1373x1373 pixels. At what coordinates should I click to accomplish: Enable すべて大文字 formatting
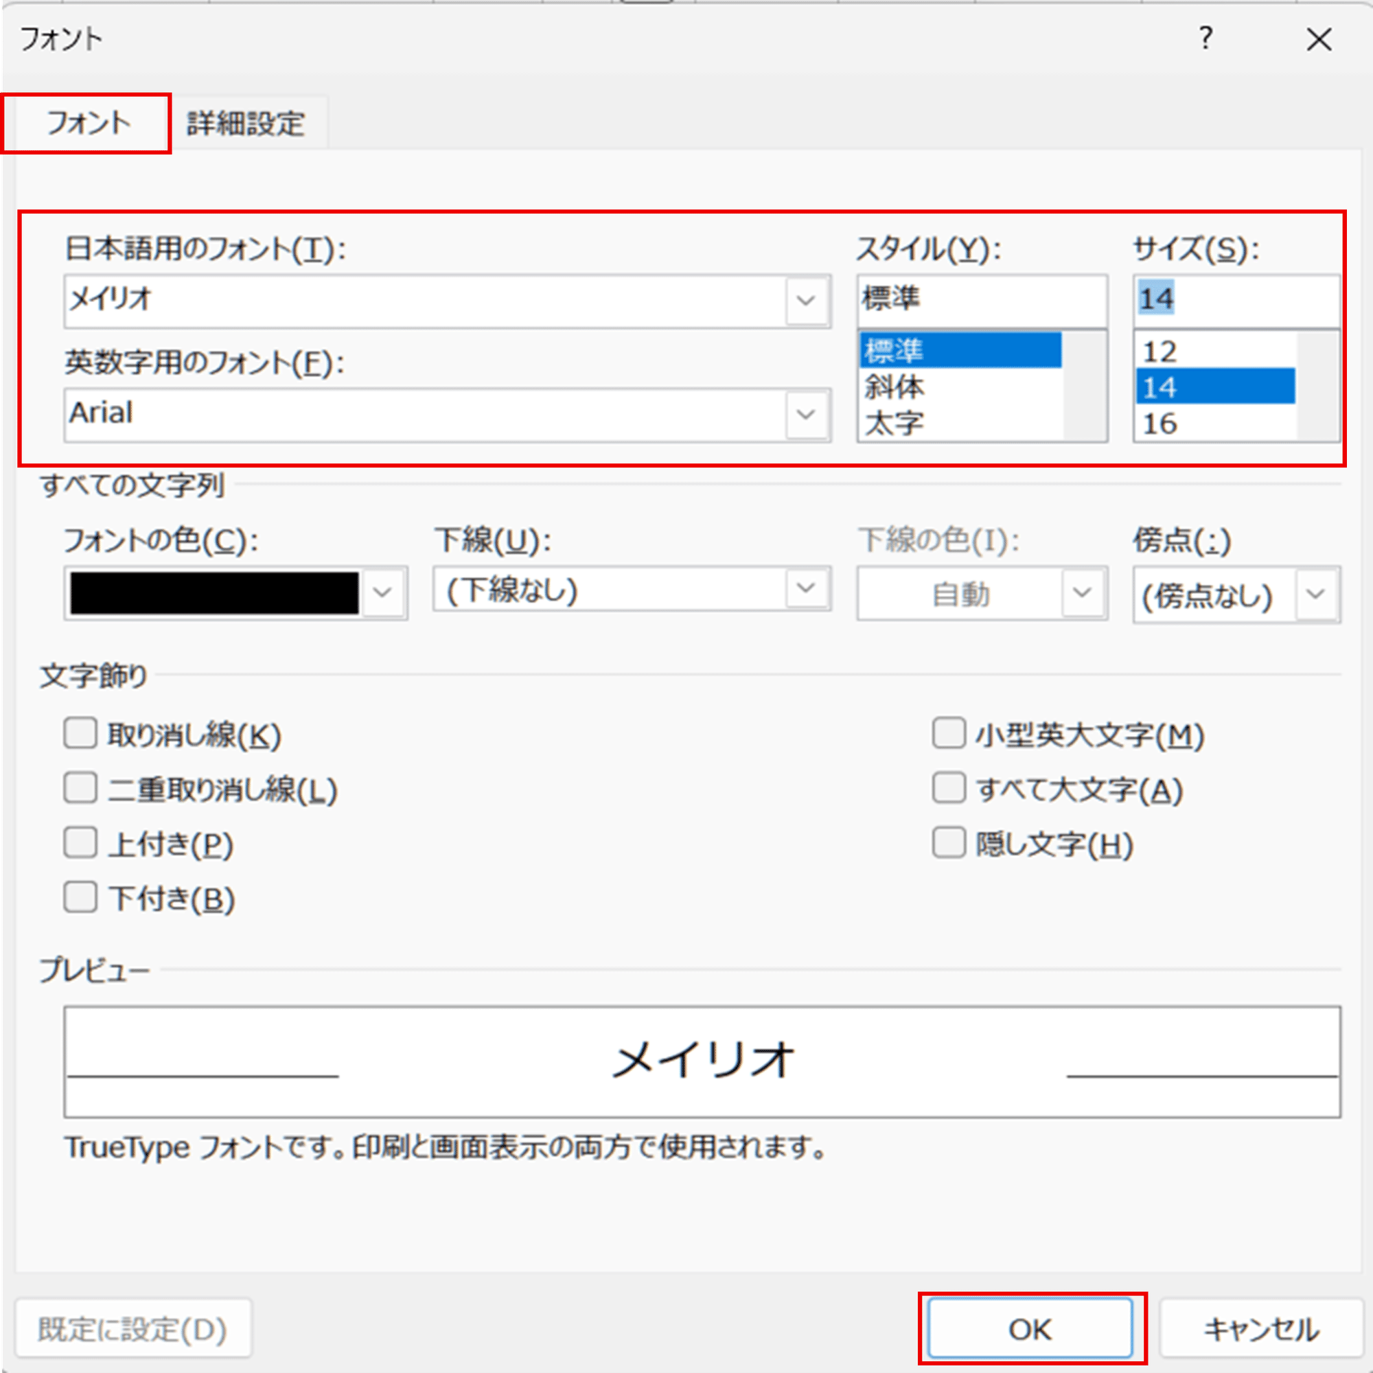(949, 787)
